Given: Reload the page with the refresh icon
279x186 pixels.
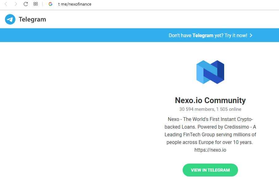Looking at the screenshot, I should [x=26, y=4].
